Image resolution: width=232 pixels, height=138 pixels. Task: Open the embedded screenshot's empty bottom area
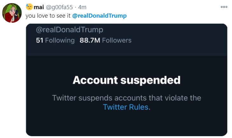click(126, 125)
